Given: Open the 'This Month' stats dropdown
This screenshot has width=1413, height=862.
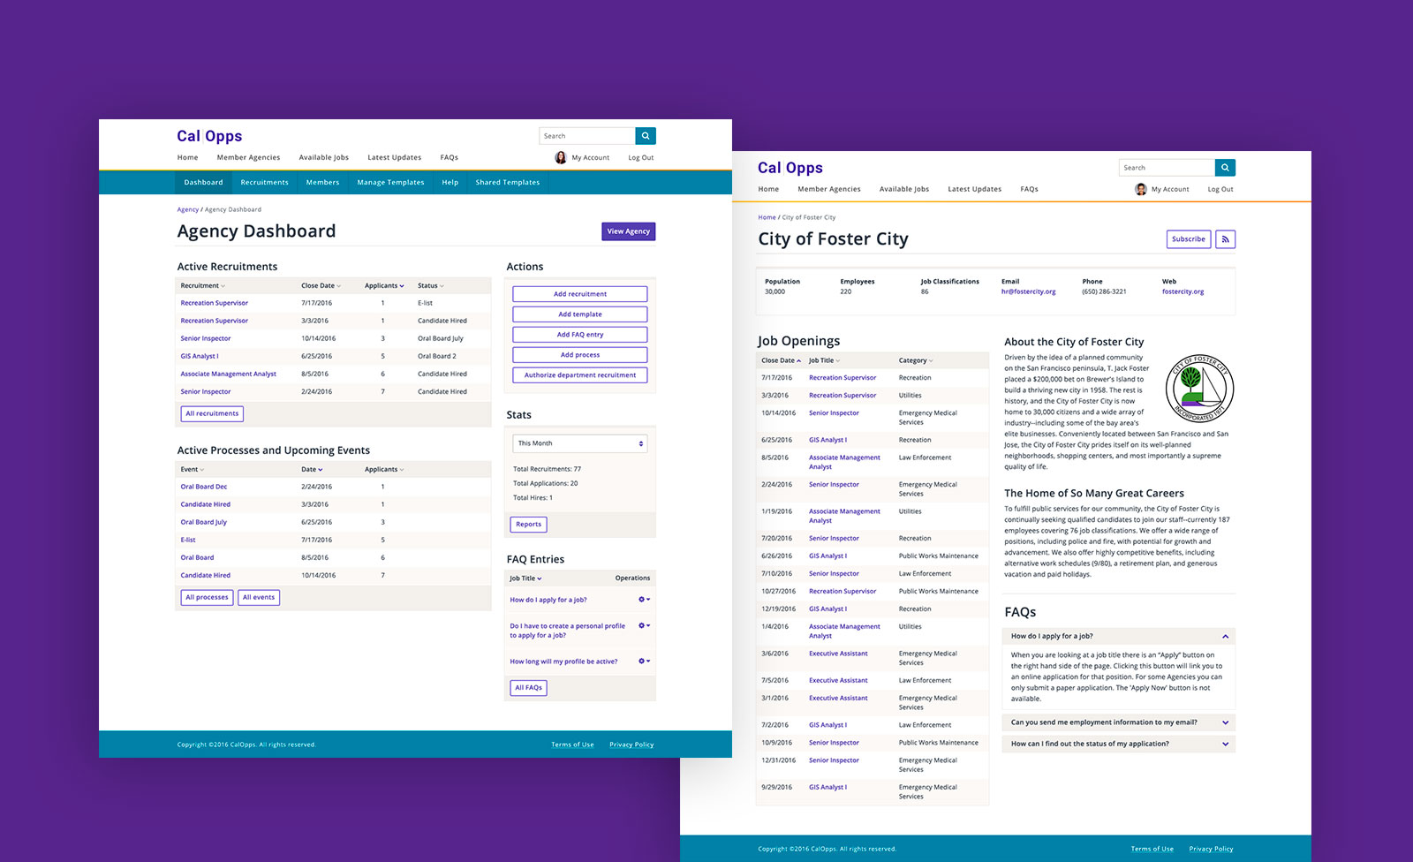Looking at the screenshot, I should 580,443.
